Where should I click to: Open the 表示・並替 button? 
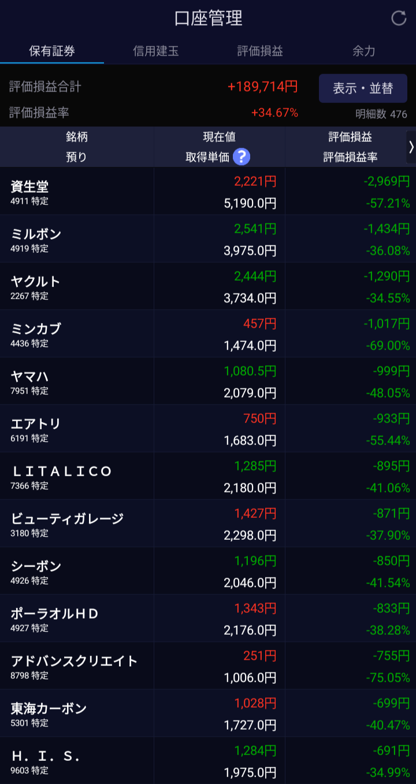(363, 89)
